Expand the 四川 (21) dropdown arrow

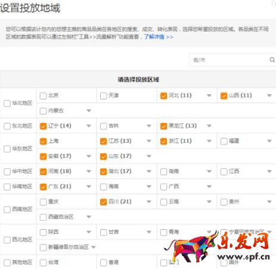pos(149,202)
